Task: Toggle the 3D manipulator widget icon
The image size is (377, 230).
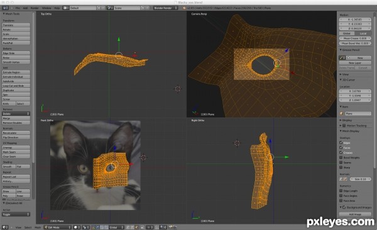Action: [93, 227]
